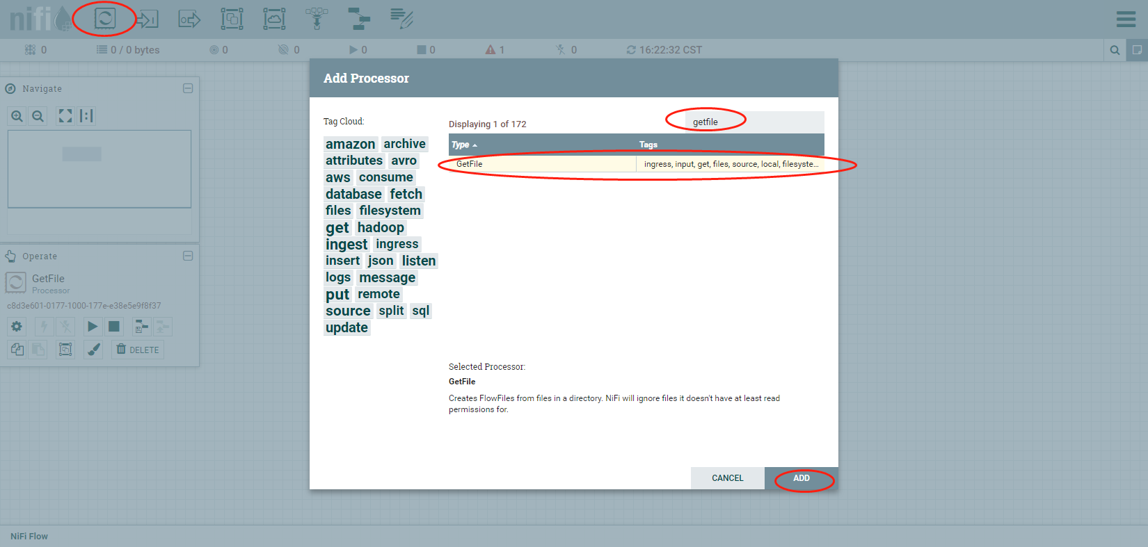
Task: Select the Processor icon in toolbar
Action: point(105,18)
